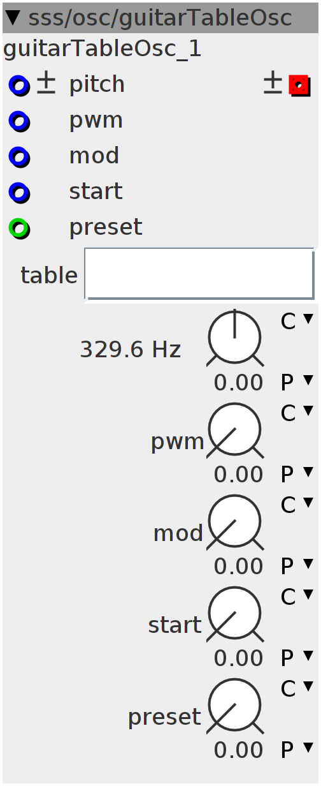Open the P dropdown below the pitch knob

coord(297,383)
